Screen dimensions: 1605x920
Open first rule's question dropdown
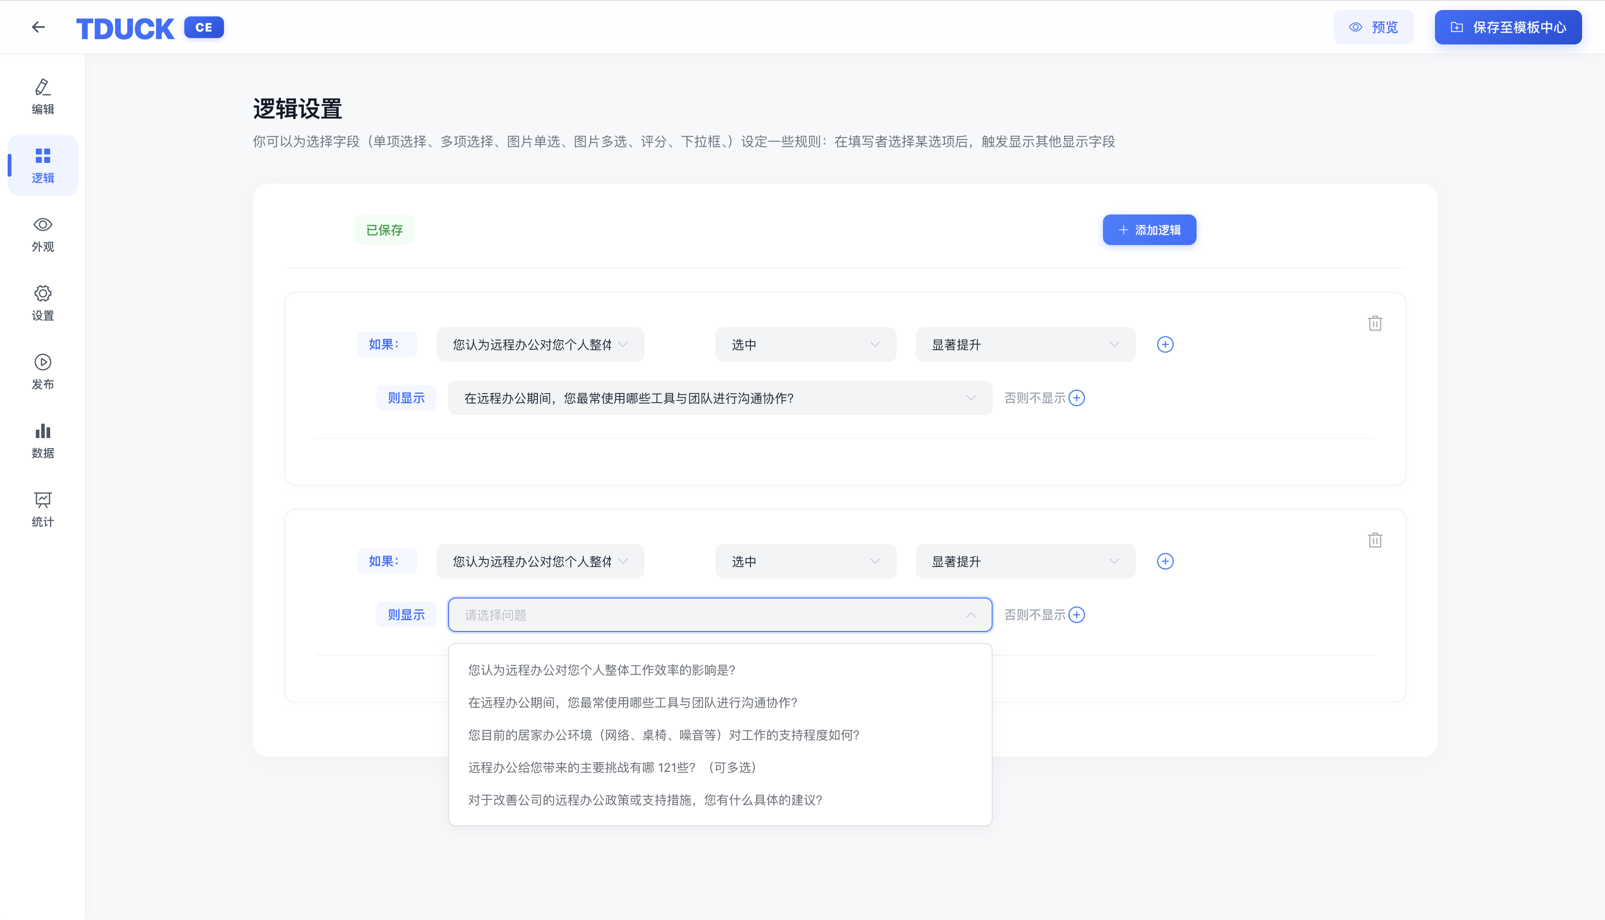tap(540, 344)
